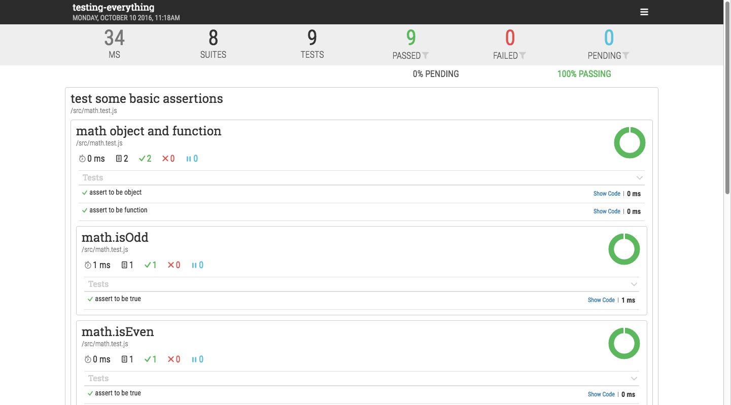Click the testing-everything report title

[x=114, y=8]
